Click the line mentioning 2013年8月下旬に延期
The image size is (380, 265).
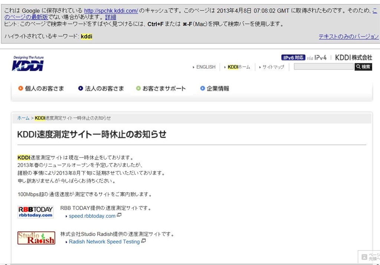pyautogui.click(x=91, y=173)
